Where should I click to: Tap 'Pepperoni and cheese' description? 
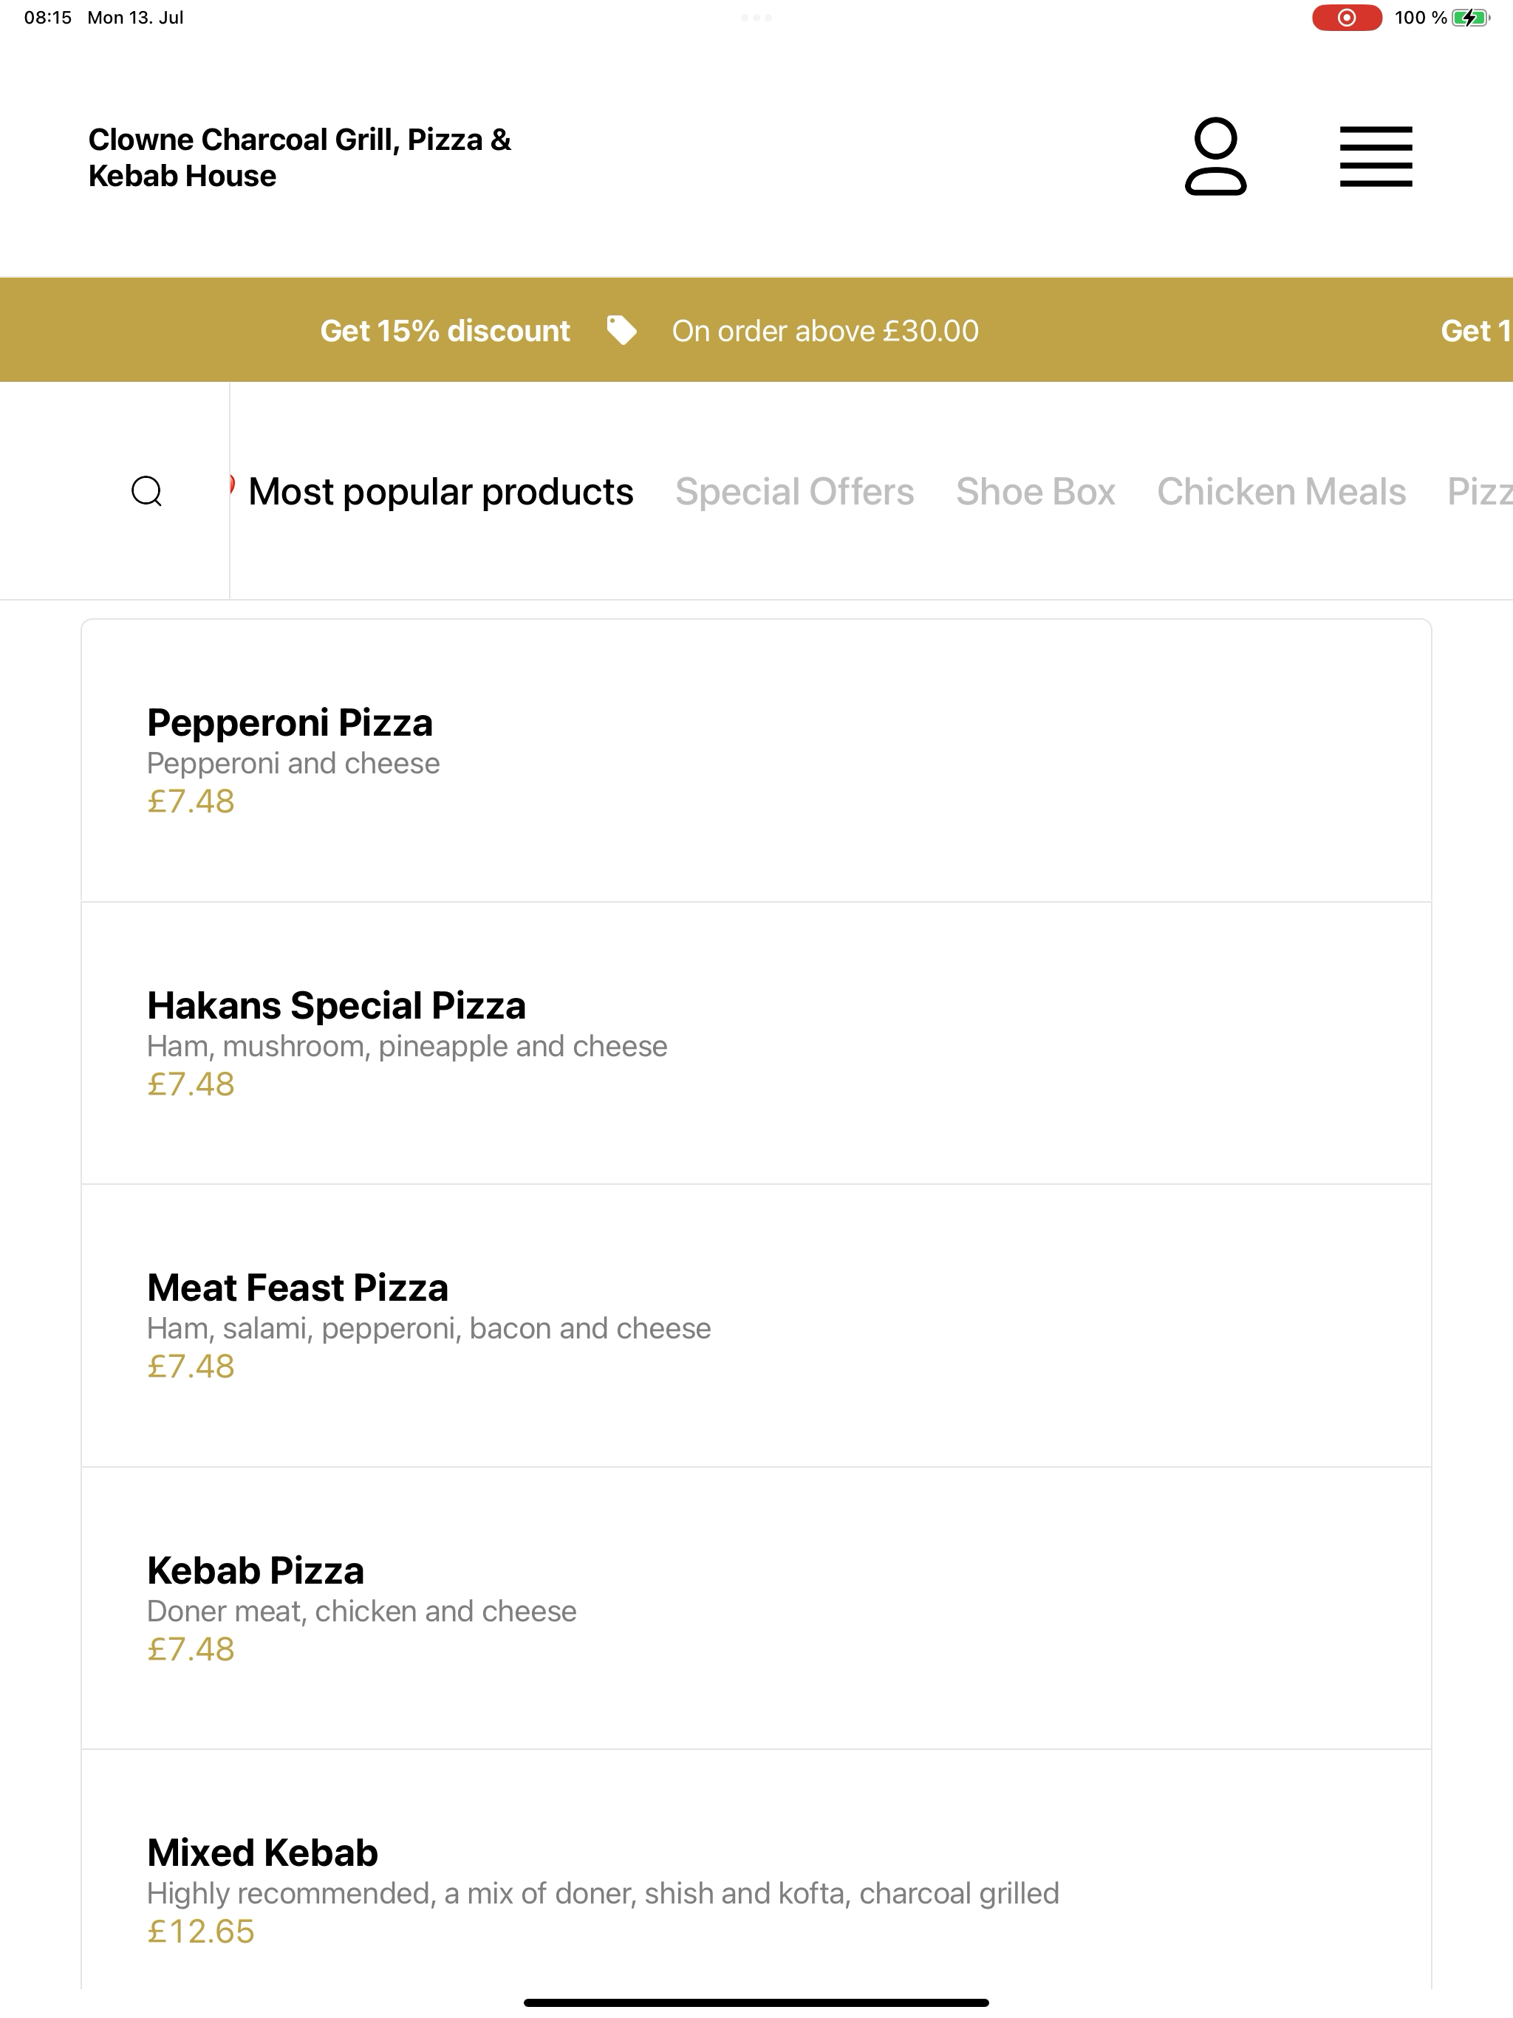click(293, 763)
